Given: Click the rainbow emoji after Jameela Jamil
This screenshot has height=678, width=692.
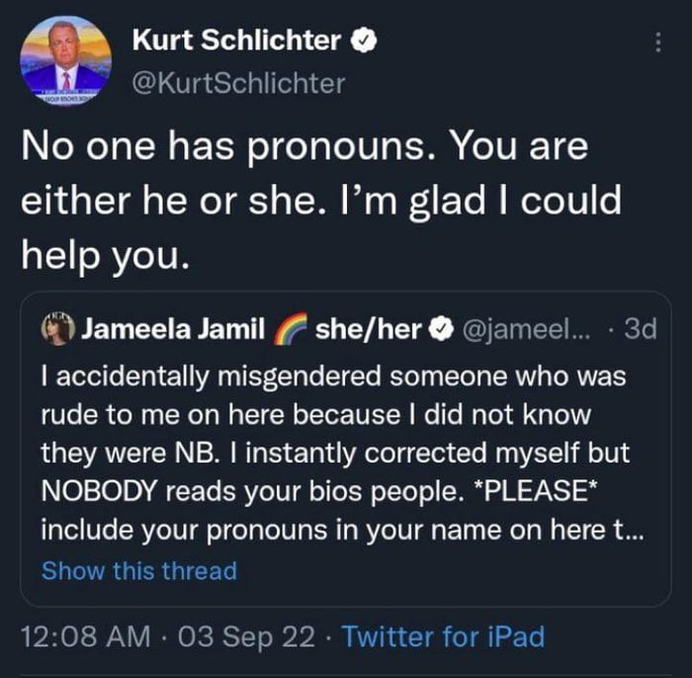Looking at the screenshot, I should (291, 329).
